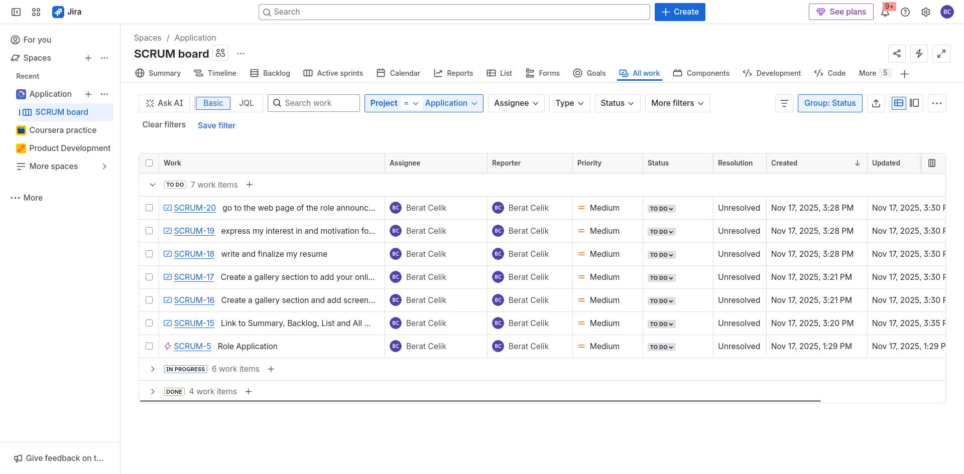Expand the IN PROGRESS group
This screenshot has height=474, width=964.
[x=153, y=369]
